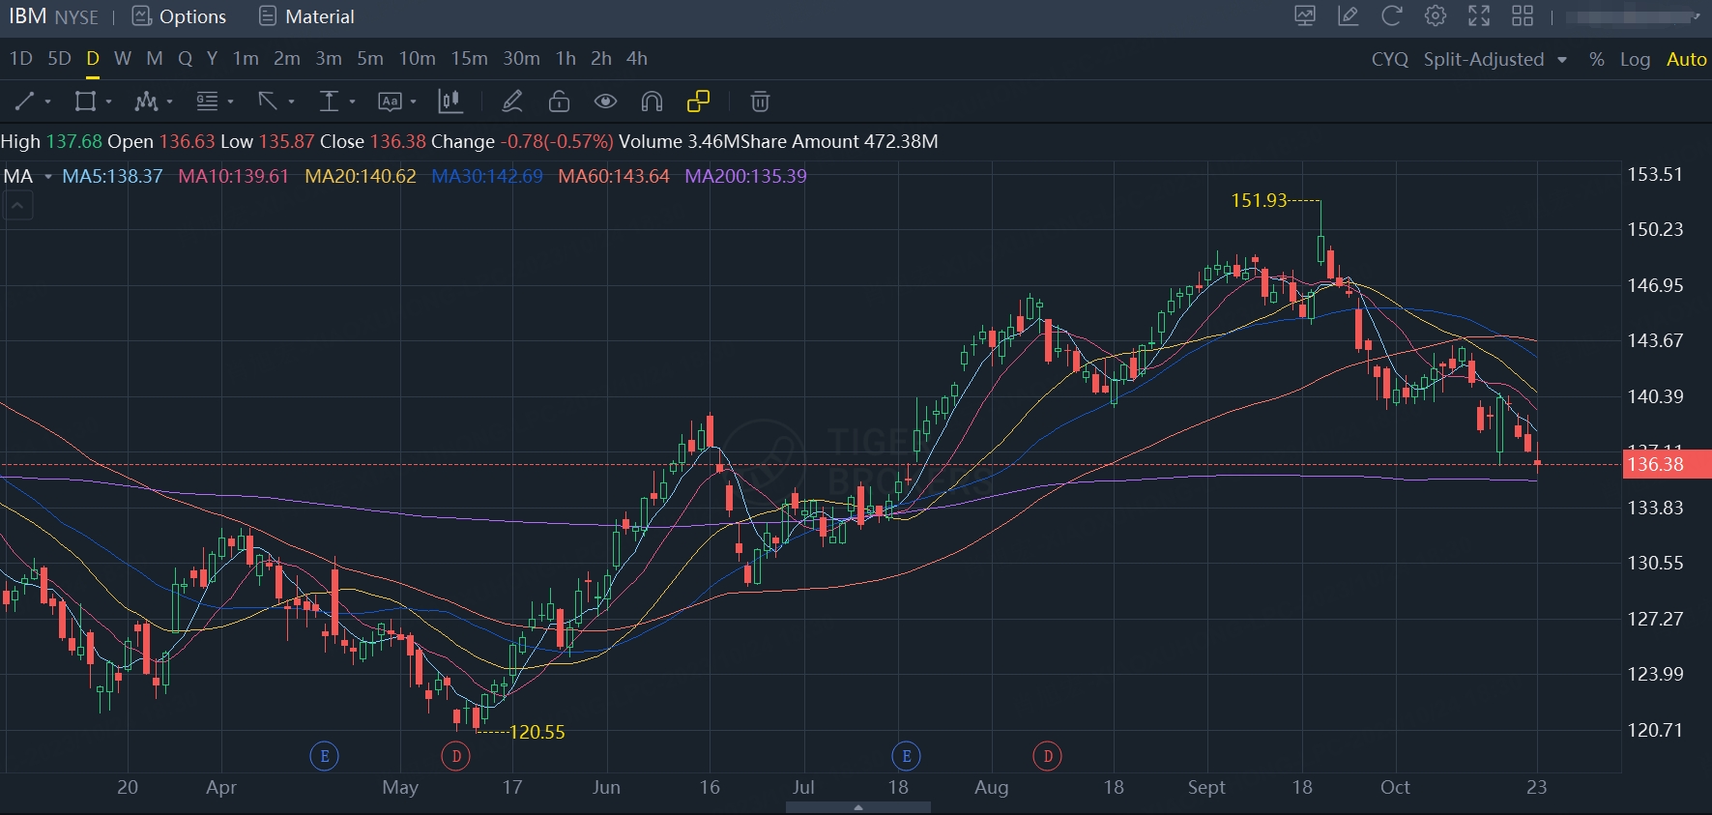
Task: Activate the pencil freehand drawing tool
Action: 512,102
